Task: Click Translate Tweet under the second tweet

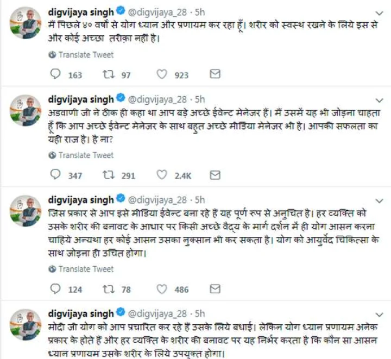Action: click(86, 155)
